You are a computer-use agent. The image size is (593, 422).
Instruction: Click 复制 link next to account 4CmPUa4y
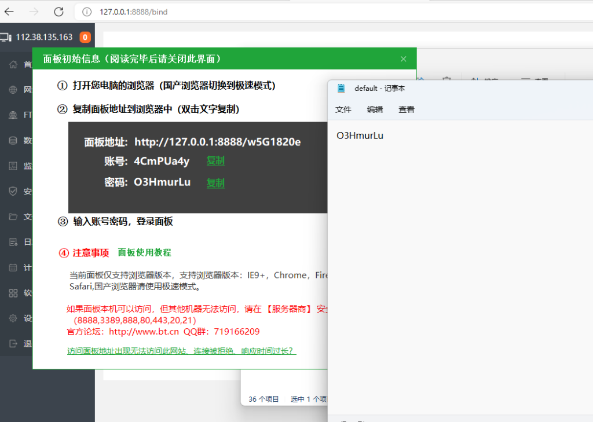point(215,161)
